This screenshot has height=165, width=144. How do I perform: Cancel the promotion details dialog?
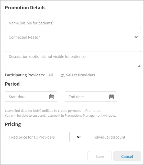pyautogui.click(x=127, y=156)
